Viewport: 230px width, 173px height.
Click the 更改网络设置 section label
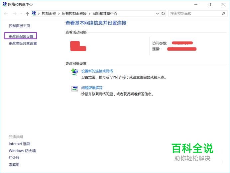(x=76, y=63)
